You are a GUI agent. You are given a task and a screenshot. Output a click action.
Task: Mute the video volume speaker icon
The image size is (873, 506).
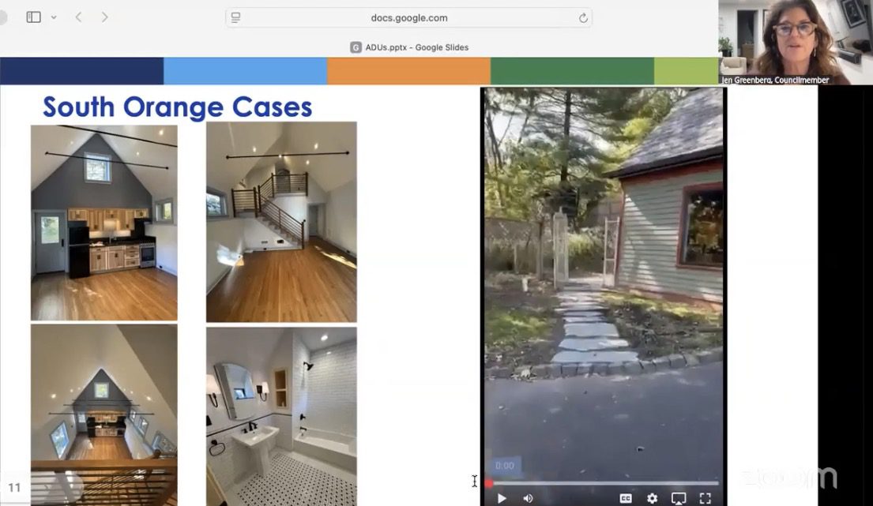pos(528,498)
